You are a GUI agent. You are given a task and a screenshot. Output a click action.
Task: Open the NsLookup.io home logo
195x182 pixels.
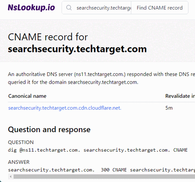point(31,8)
